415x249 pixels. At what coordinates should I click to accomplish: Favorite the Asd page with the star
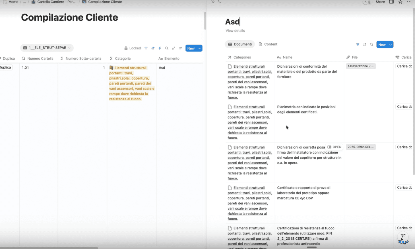(x=400, y=2)
